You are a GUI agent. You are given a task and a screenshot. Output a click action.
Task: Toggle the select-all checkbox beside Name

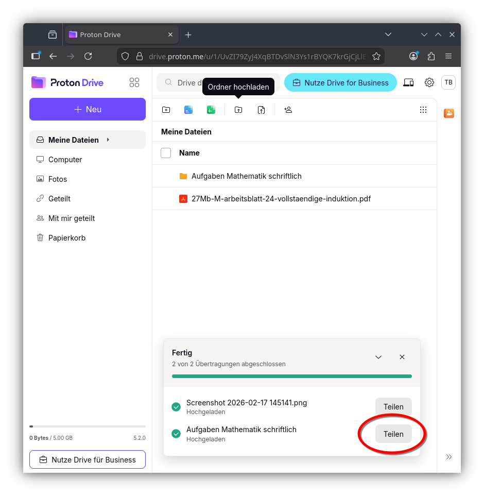tap(166, 153)
